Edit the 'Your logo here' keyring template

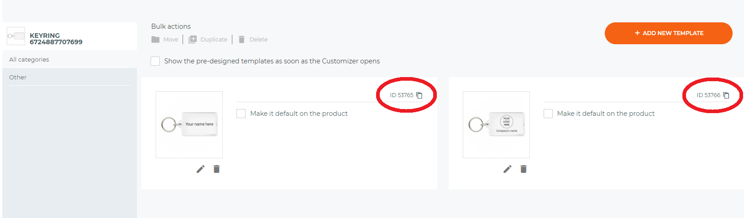(x=508, y=169)
